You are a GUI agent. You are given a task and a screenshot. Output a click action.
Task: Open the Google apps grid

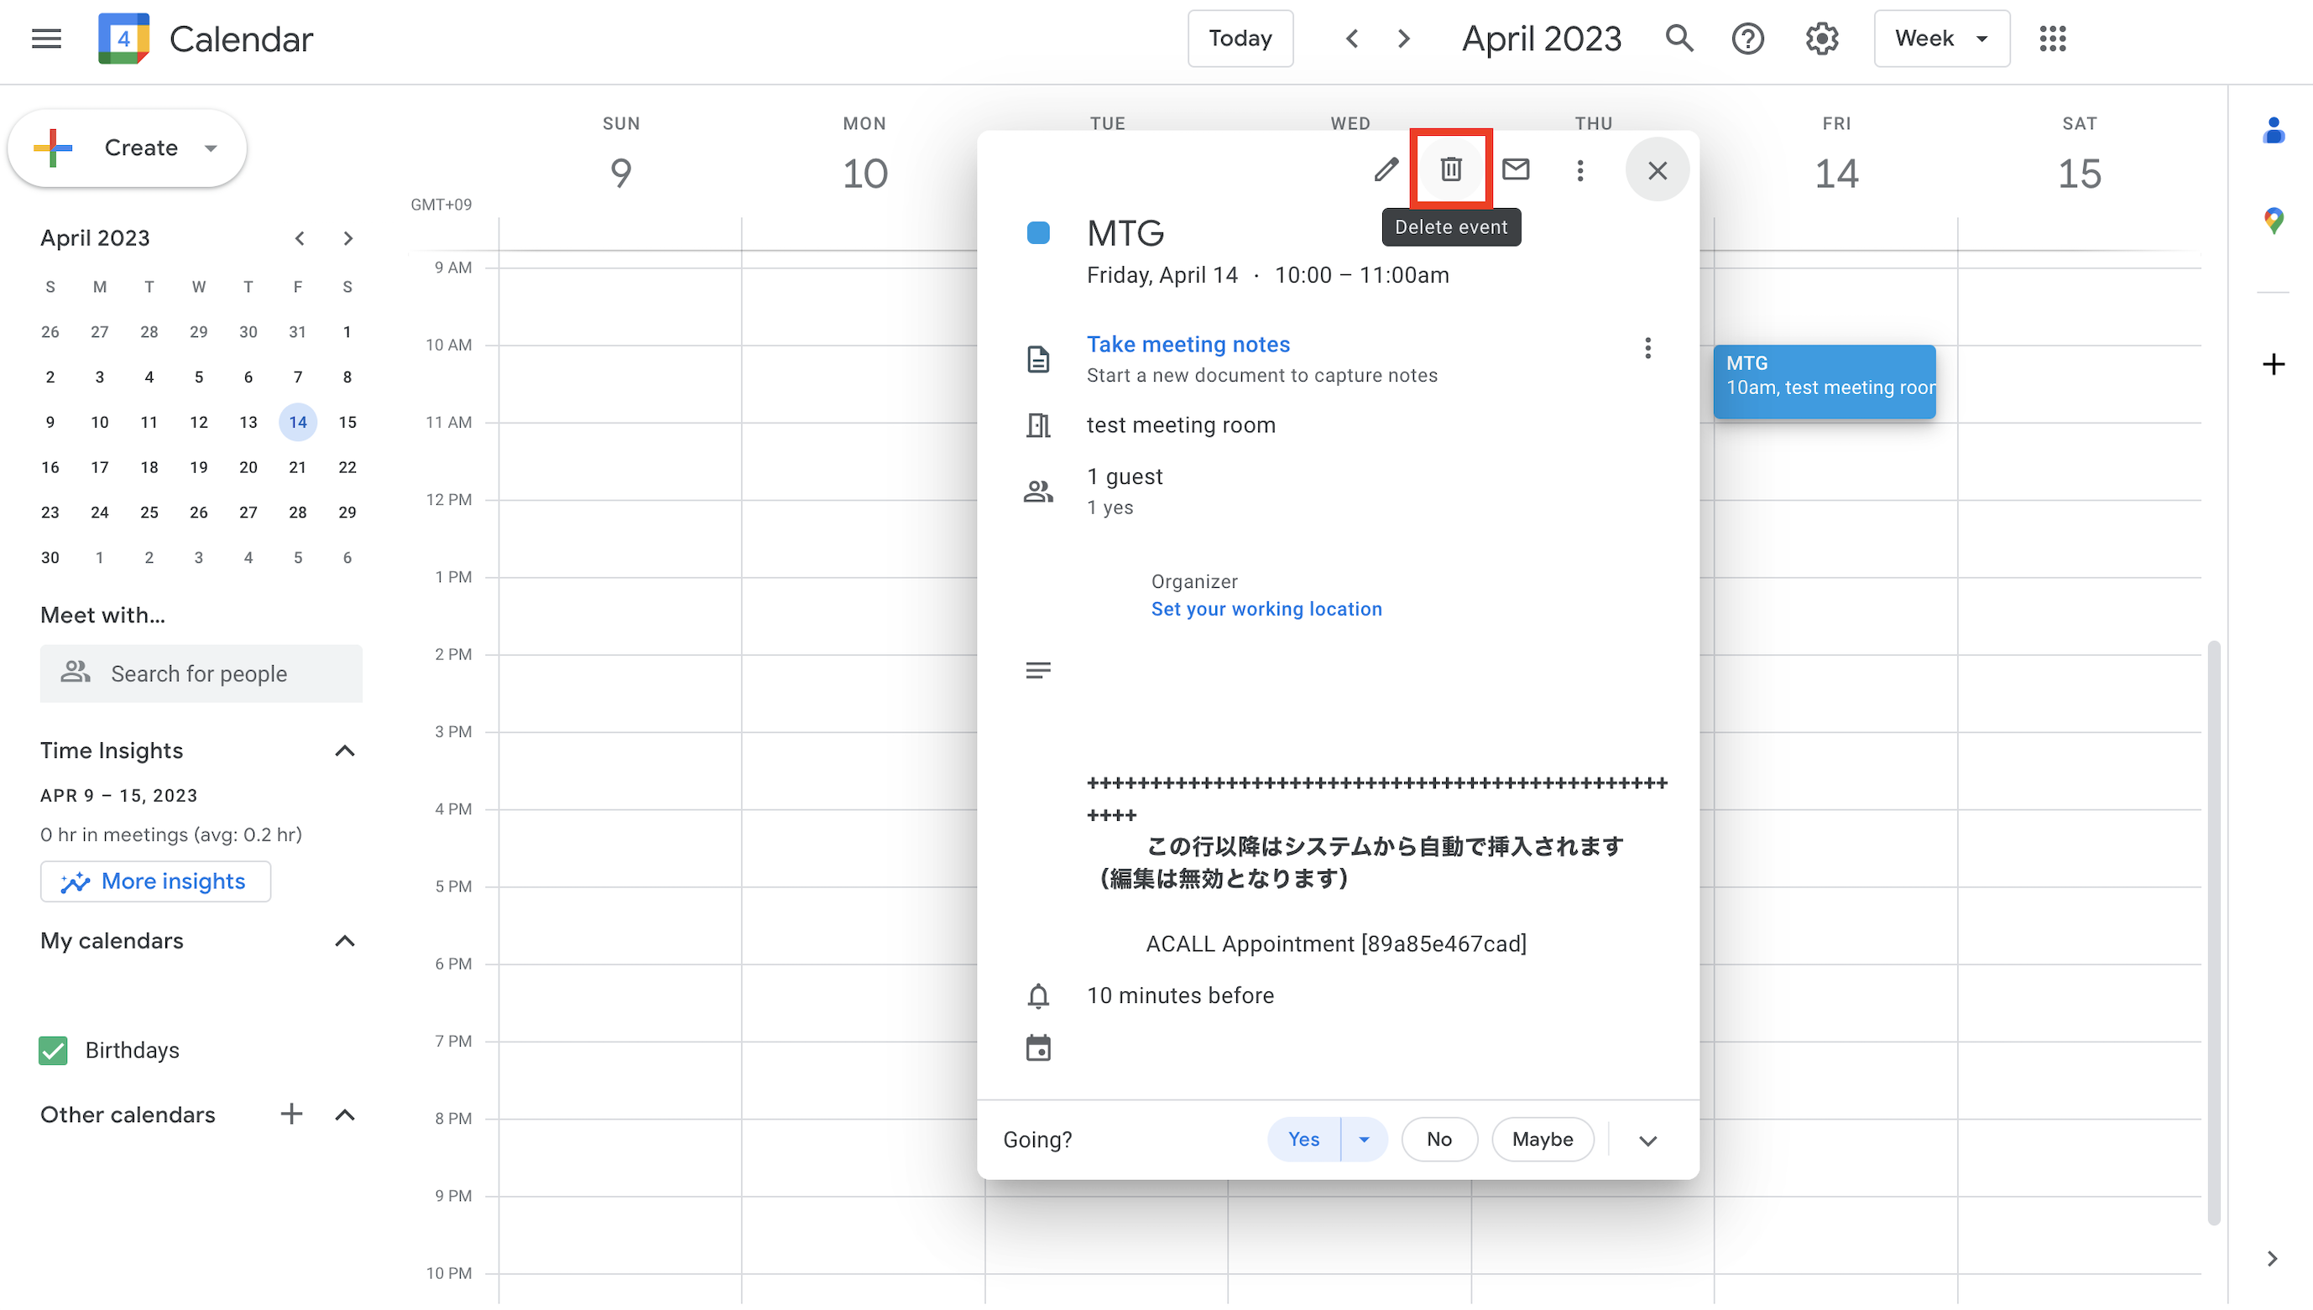[2052, 39]
